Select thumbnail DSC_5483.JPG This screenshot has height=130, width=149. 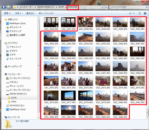[x=68, y=110]
